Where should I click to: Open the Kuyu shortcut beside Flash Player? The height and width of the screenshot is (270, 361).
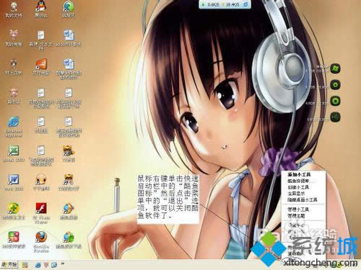(69, 208)
